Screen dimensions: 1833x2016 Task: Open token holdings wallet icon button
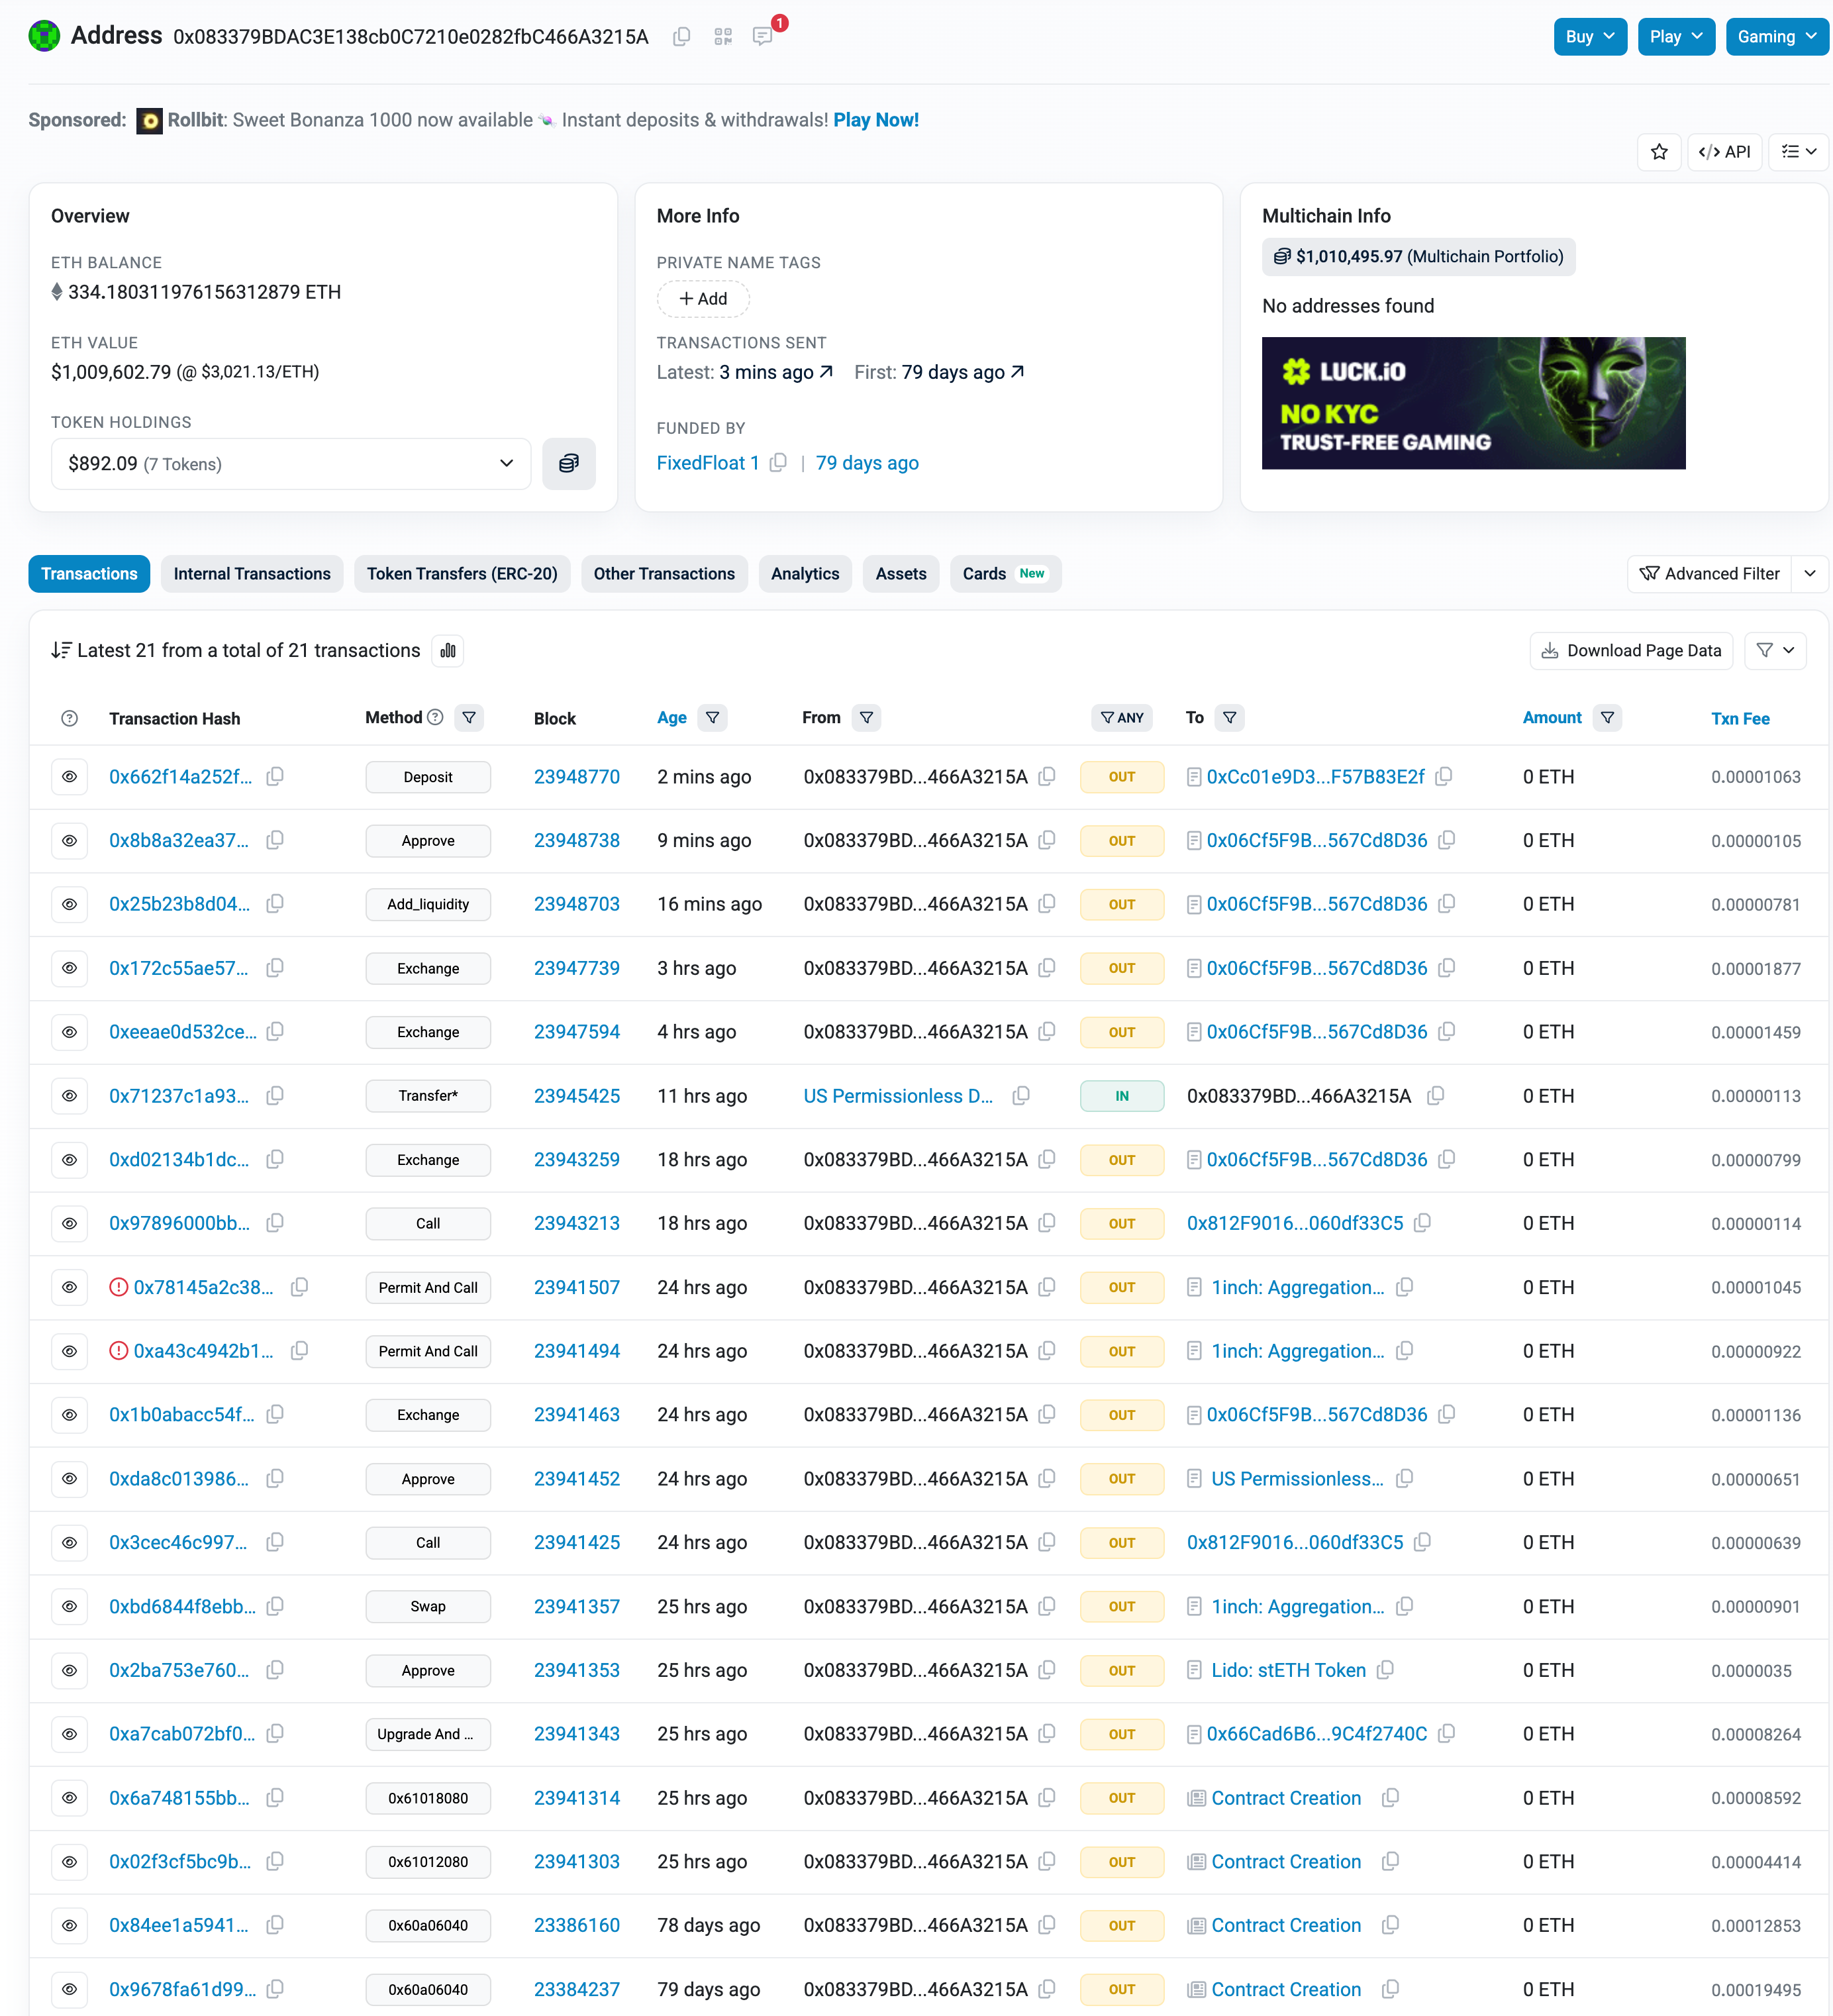(x=568, y=464)
